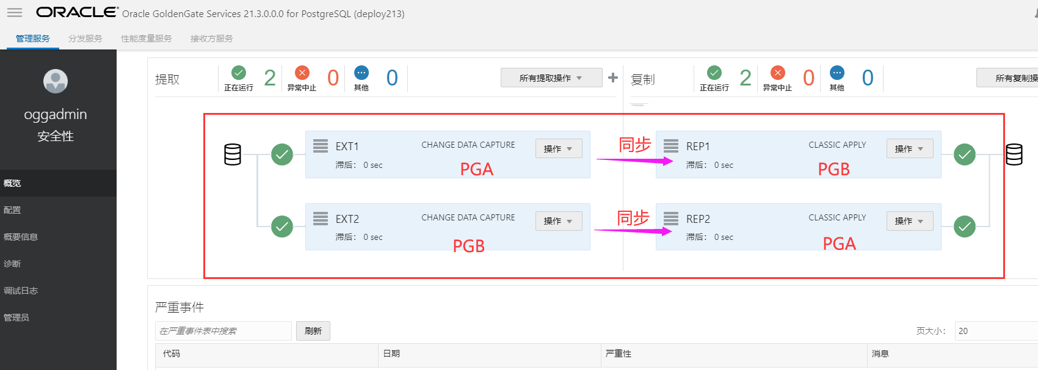
Task: Expand the EXT2 操作 dropdown
Action: point(559,221)
